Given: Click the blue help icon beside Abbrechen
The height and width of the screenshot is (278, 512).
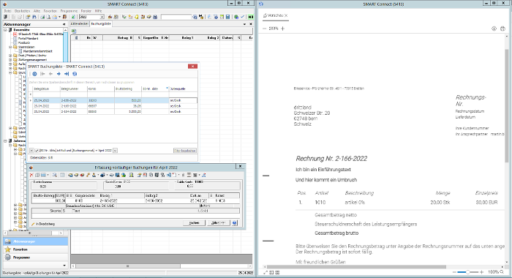Looking at the screenshot, I should click(x=235, y=223).
